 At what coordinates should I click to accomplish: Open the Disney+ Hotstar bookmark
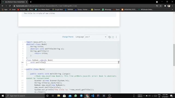[x=82, y=10]
